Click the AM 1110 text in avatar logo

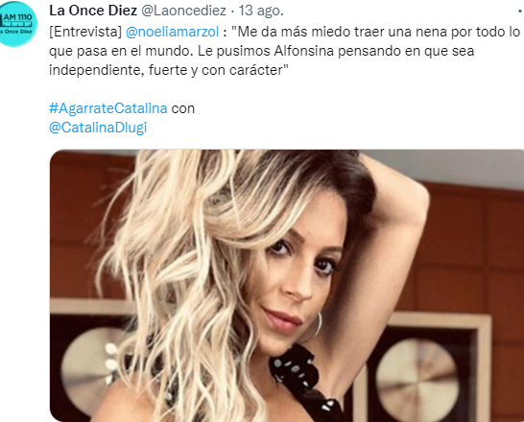(19, 17)
